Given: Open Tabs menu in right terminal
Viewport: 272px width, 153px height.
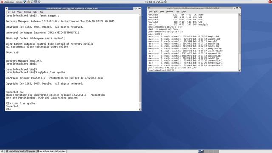Looking at the screenshot, I should pyautogui.click(x=177, y=11).
